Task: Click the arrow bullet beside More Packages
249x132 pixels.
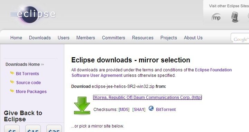Action: (12, 91)
